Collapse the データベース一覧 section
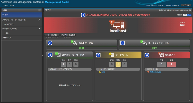This screenshot has height=103, width=193. 39,29
